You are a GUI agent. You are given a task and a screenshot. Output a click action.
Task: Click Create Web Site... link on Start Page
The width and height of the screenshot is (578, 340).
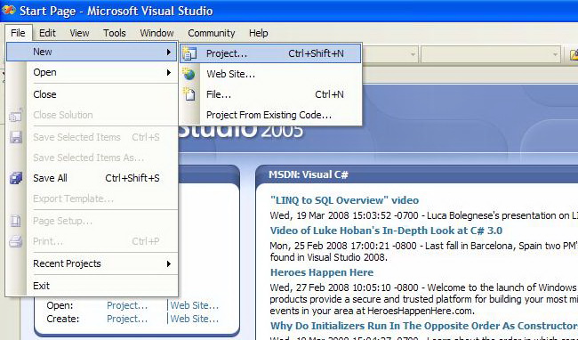coord(194,319)
